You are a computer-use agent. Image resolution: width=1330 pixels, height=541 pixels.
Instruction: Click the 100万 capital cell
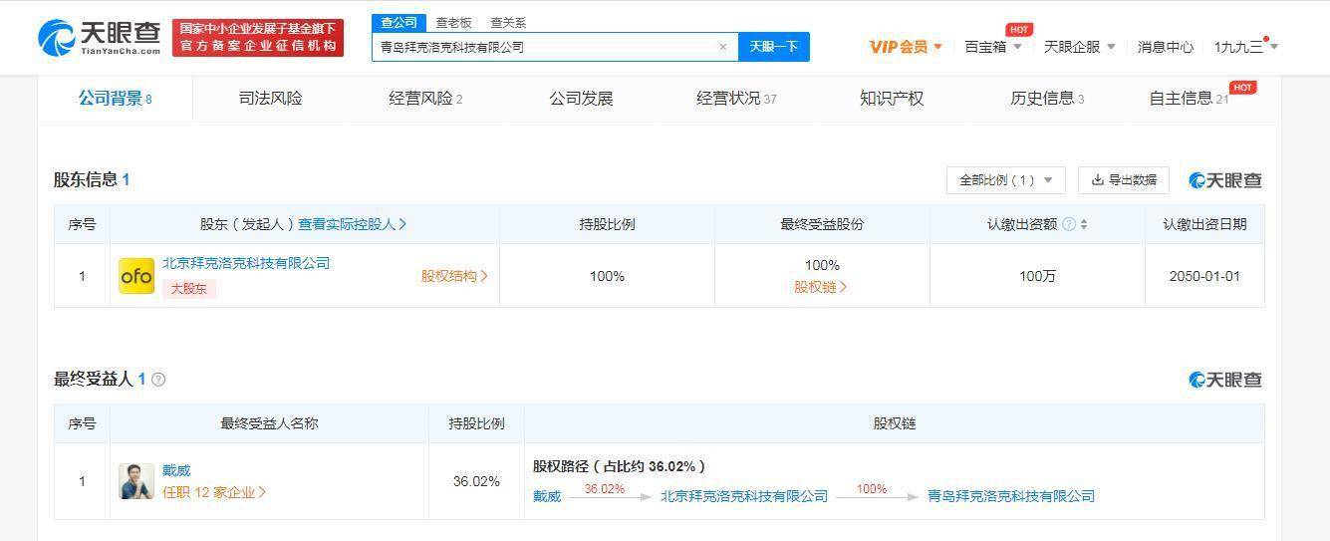[x=1037, y=276]
